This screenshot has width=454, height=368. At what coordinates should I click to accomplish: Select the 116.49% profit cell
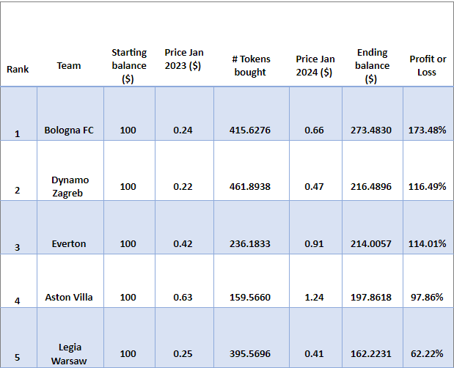coord(427,187)
